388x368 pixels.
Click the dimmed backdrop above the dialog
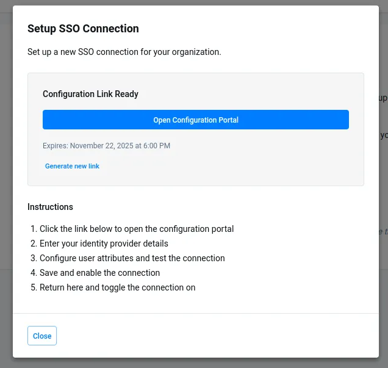[195, 2]
